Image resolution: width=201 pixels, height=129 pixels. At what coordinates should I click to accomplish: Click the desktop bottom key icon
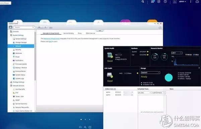tap(85, 127)
